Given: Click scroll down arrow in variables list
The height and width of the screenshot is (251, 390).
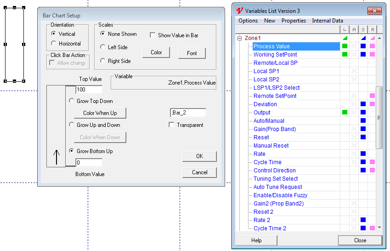Looking at the screenshot, I should pos(379,227).
